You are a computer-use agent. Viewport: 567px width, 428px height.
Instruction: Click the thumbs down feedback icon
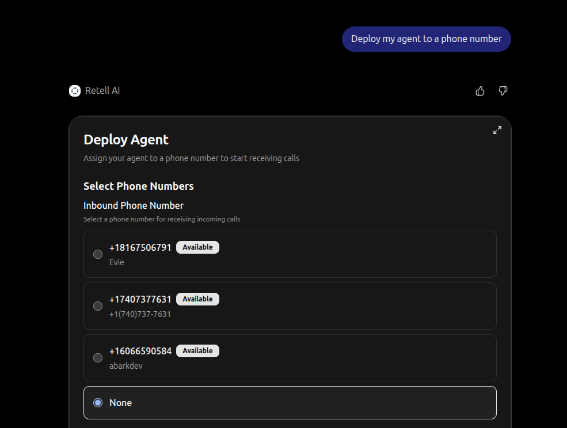pyautogui.click(x=503, y=91)
